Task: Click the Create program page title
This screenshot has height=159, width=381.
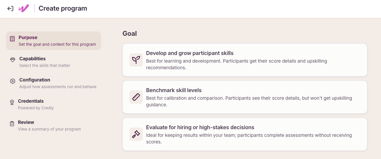Action: pos(63,9)
